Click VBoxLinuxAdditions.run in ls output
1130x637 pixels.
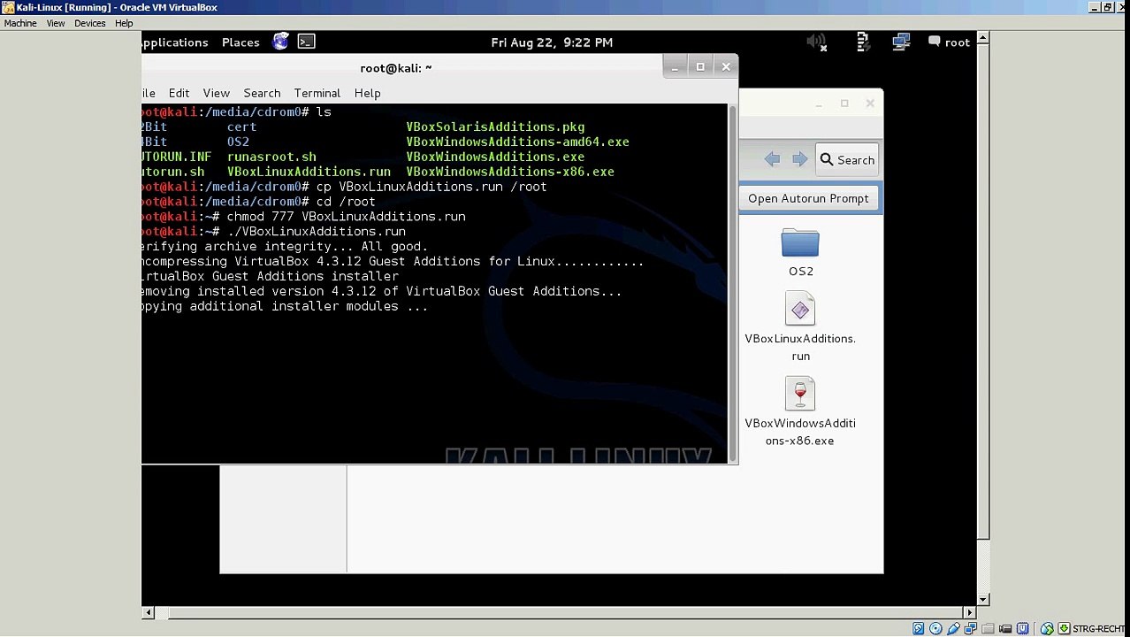[x=309, y=172]
